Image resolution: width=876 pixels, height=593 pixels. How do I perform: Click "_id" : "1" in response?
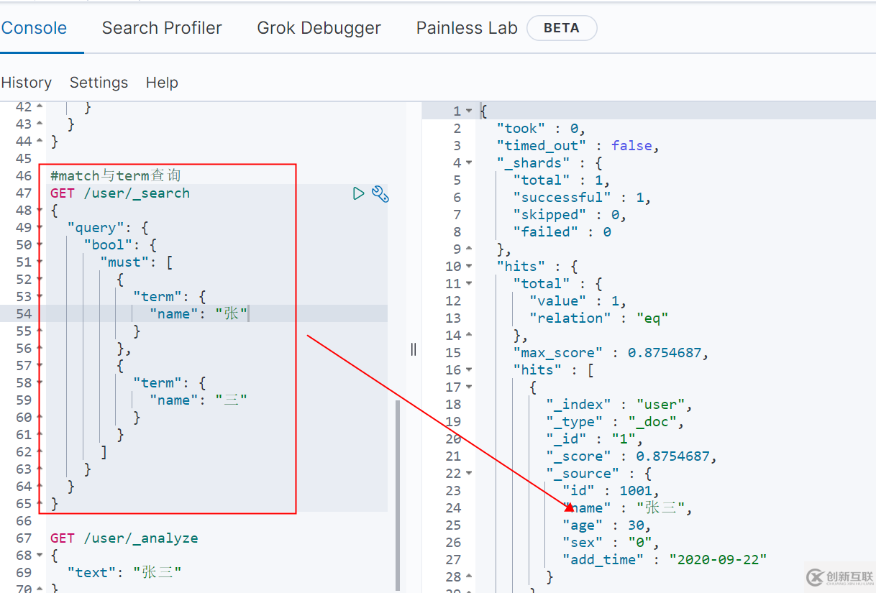pos(595,439)
